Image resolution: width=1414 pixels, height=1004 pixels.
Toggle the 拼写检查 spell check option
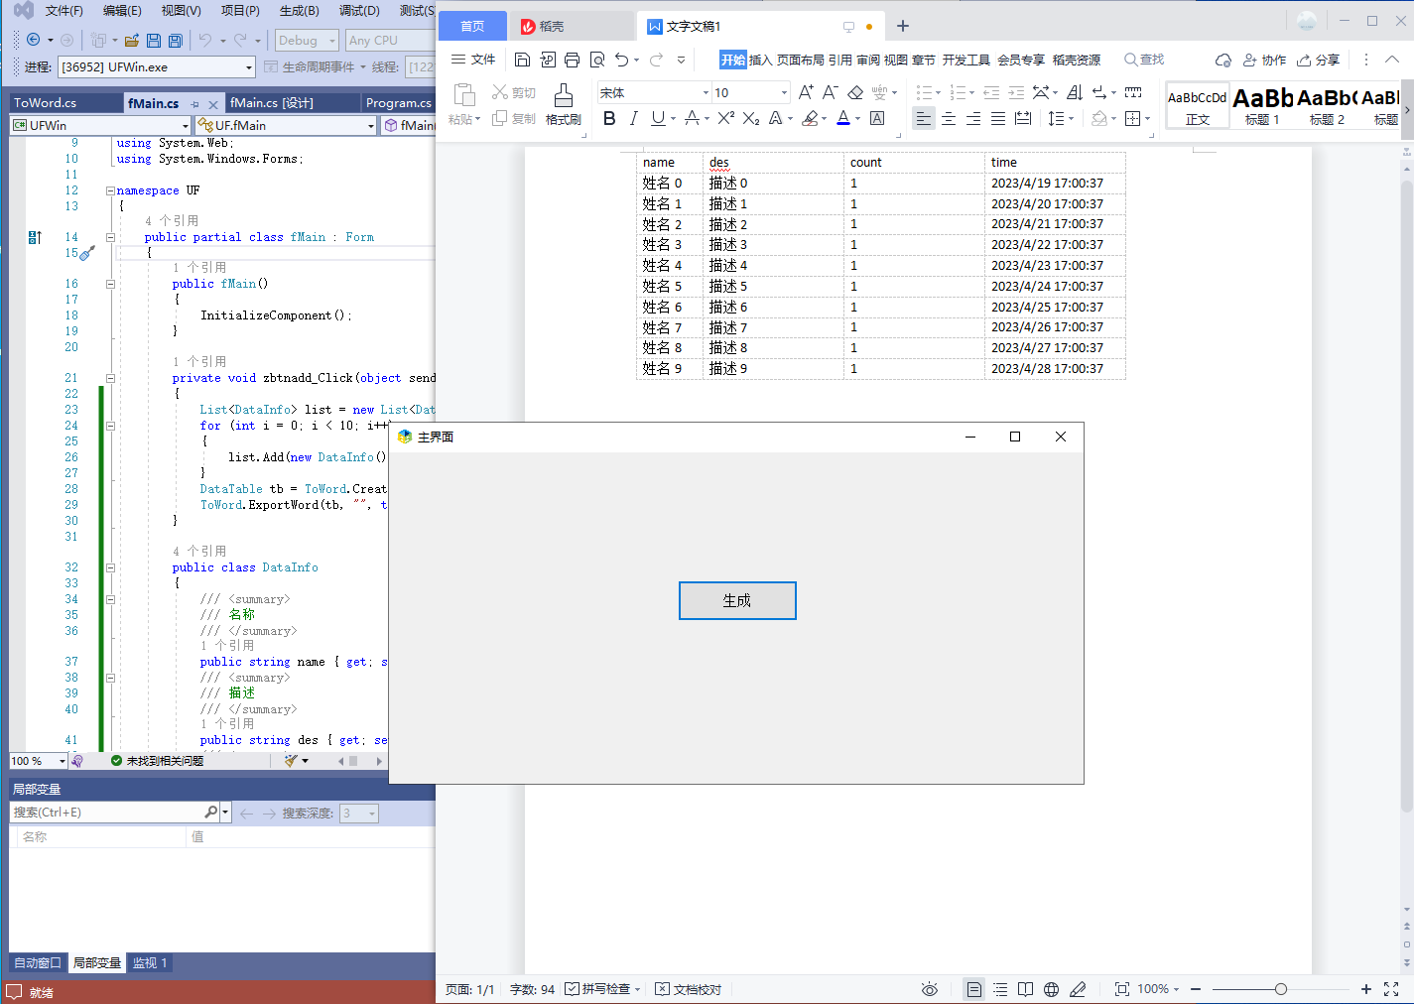pyautogui.click(x=602, y=989)
